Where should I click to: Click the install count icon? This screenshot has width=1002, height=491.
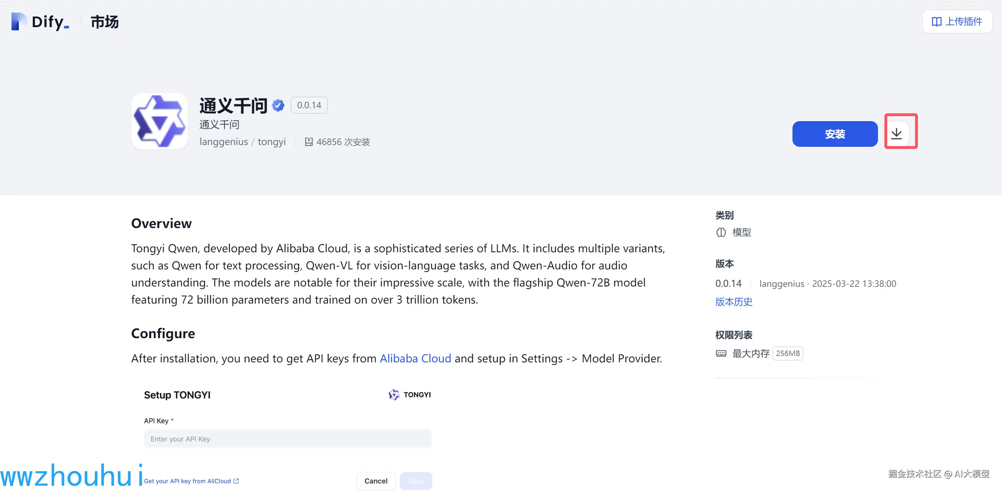[x=309, y=142]
